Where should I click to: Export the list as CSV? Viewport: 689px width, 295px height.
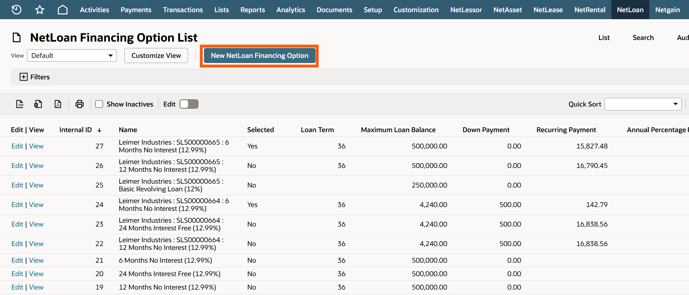point(20,104)
